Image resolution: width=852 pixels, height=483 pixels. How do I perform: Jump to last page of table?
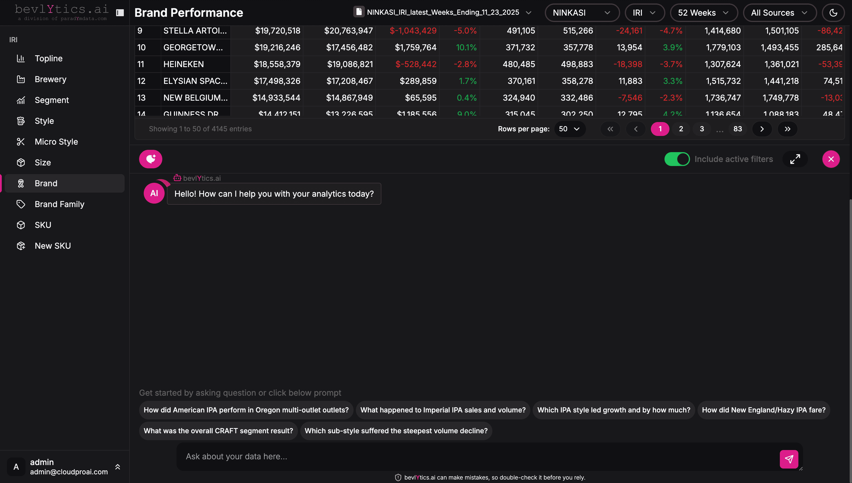coord(787,129)
